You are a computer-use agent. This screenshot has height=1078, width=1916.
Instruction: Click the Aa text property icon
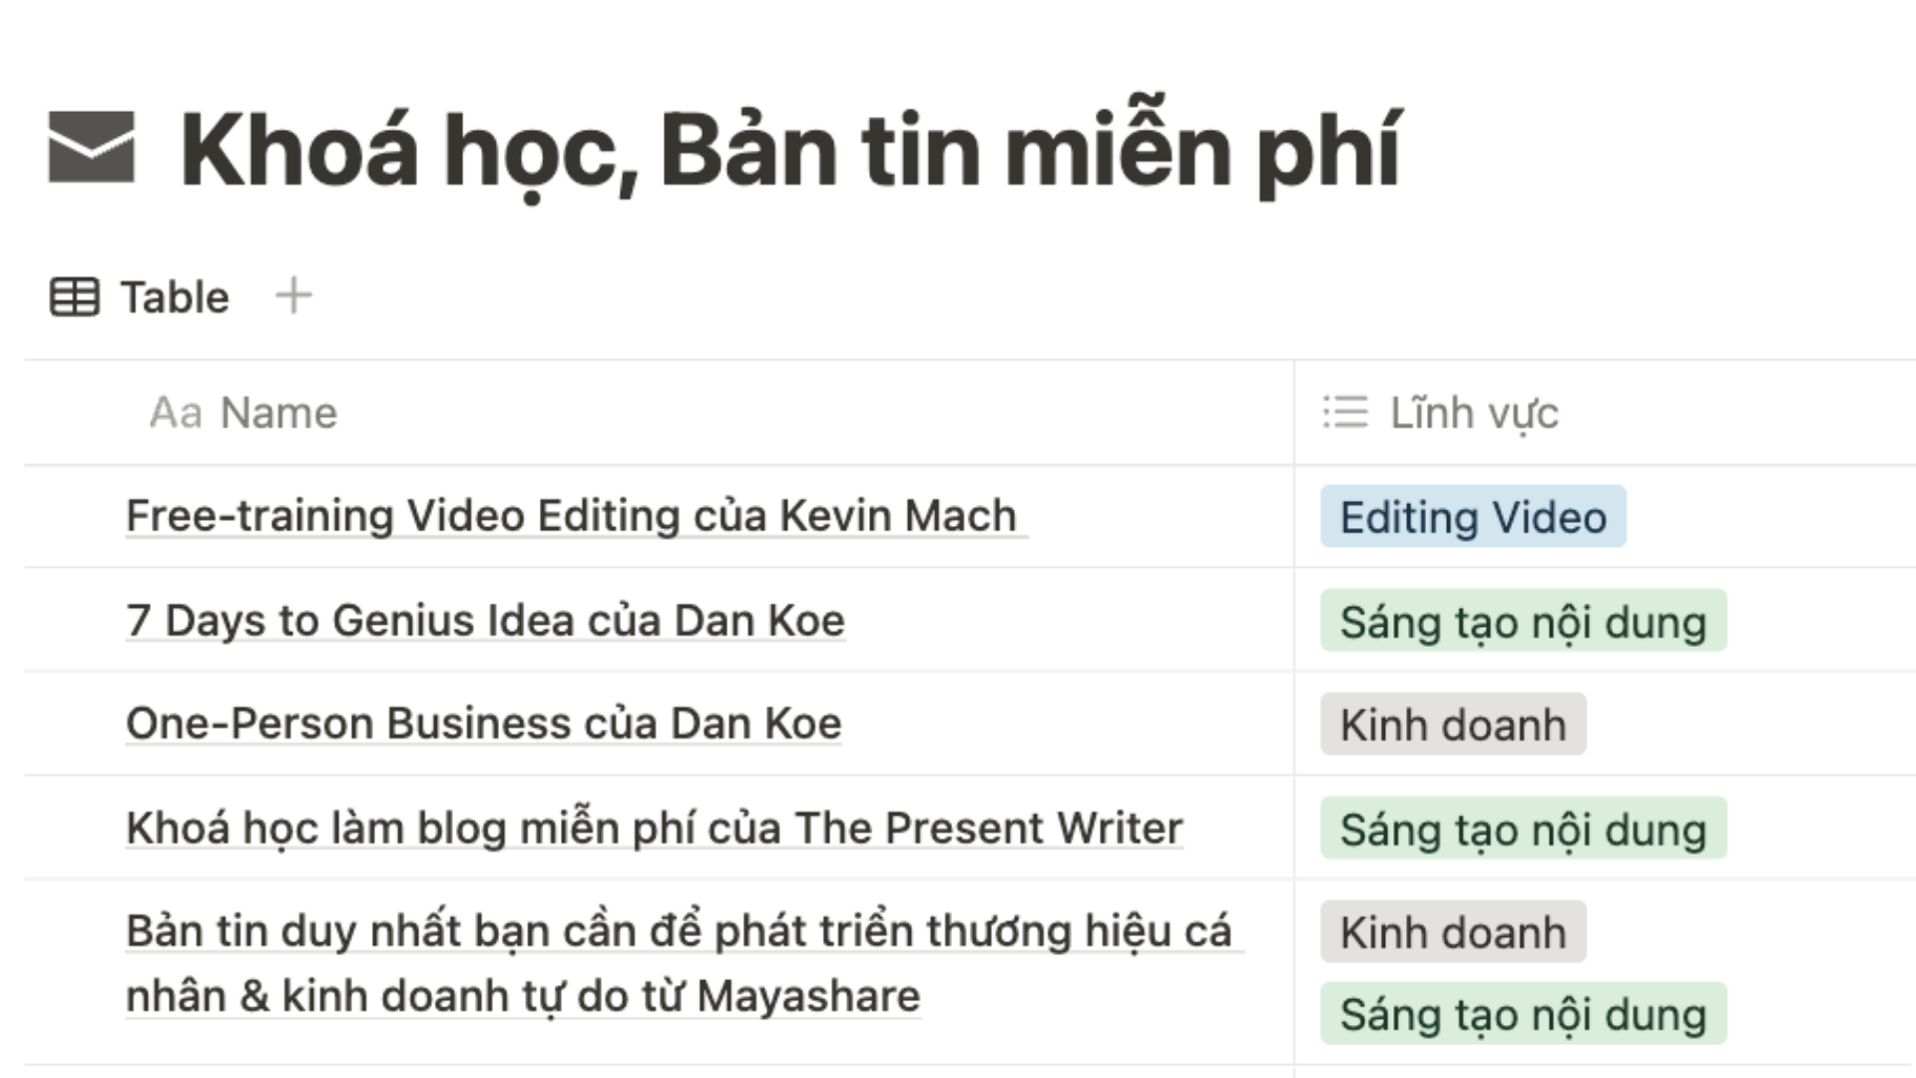click(x=176, y=412)
